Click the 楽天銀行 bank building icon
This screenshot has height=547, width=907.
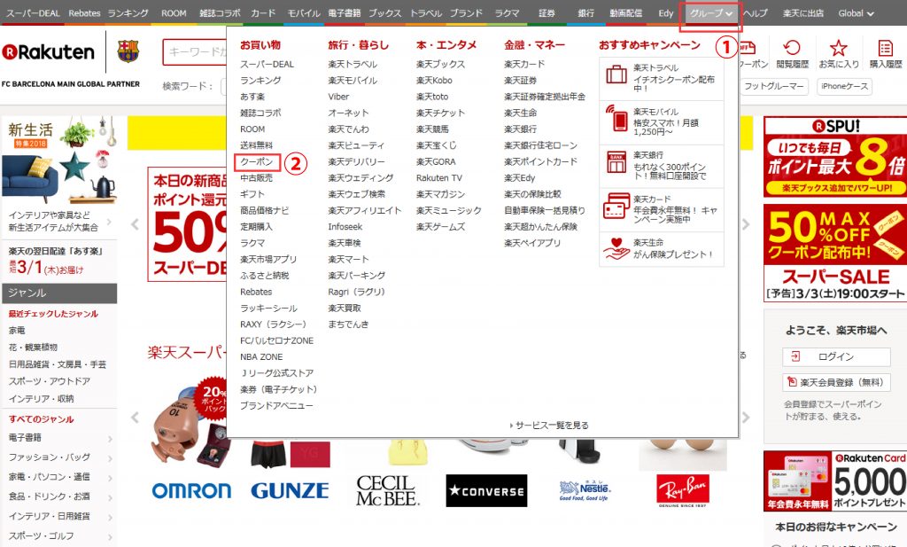616,160
